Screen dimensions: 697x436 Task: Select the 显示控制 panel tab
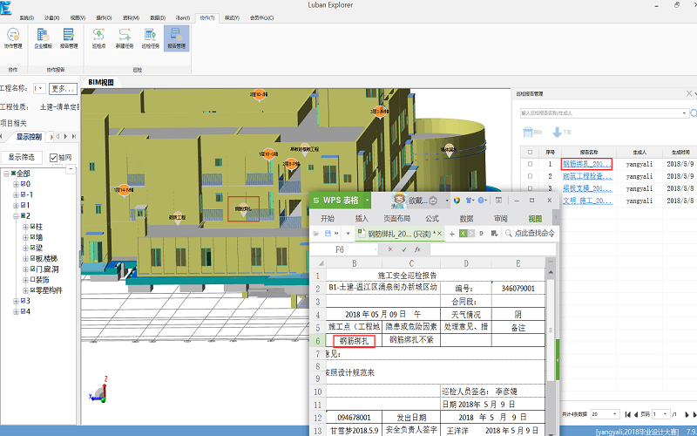coord(29,137)
